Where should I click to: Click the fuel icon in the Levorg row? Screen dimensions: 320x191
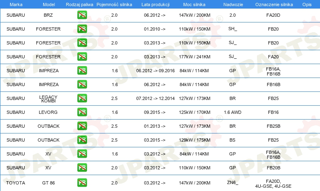[x=82, y=112]
